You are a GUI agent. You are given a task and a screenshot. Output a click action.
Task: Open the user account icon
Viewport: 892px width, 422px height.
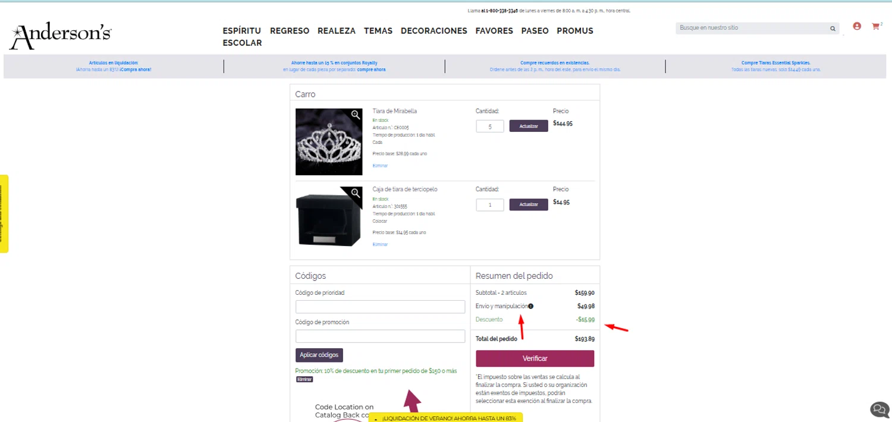(x=857, y=26)
